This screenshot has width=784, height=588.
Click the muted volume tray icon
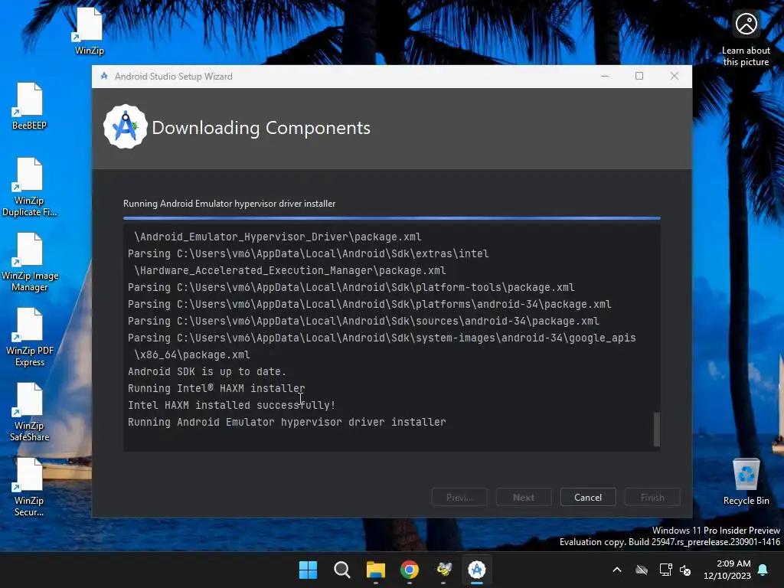(x=685, y=570)
